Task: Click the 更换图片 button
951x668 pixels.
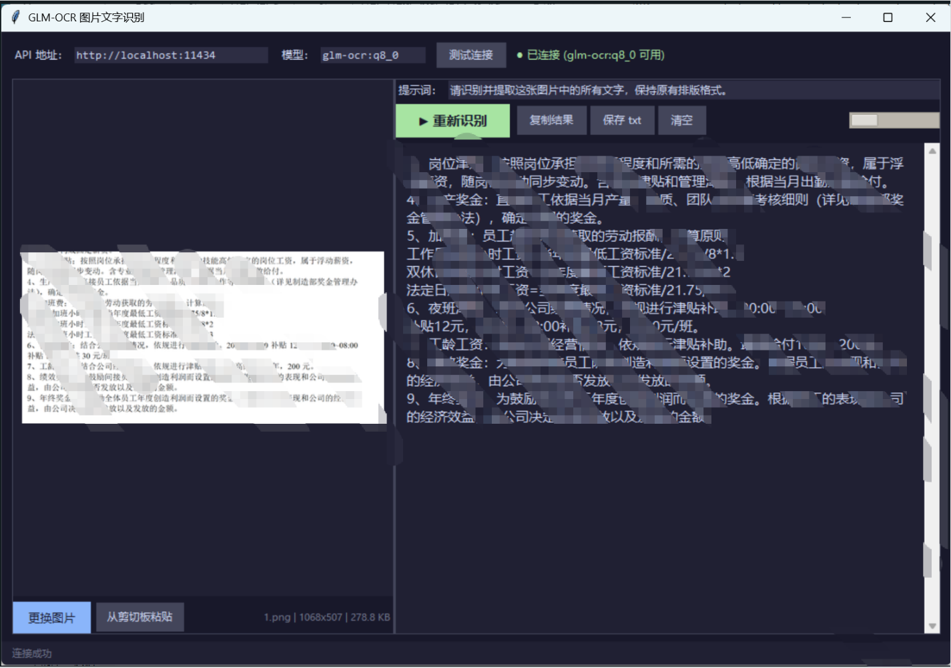Action: click(51, 617)
